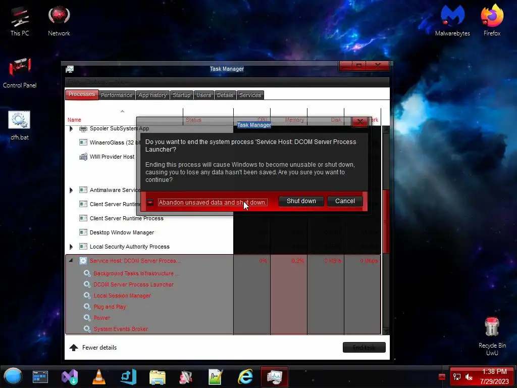Viewport: 517px width, 388px height.
Task: Click Local Security Authority Process icon
Action: click(83, 247)
